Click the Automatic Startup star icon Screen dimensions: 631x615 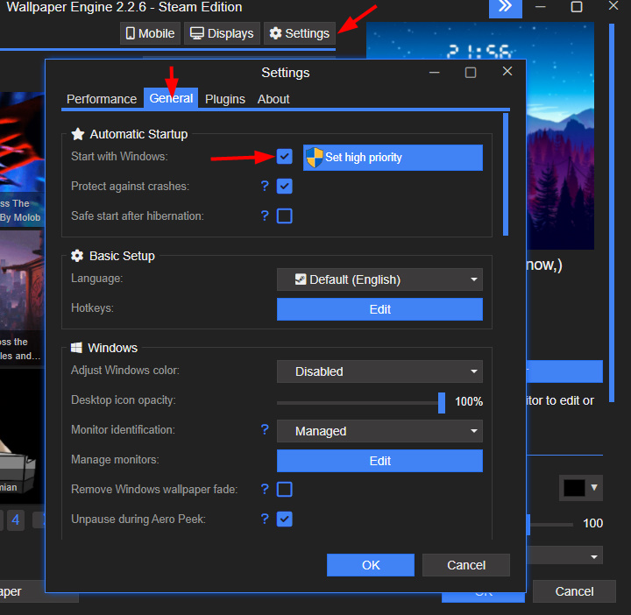[78, 134]
